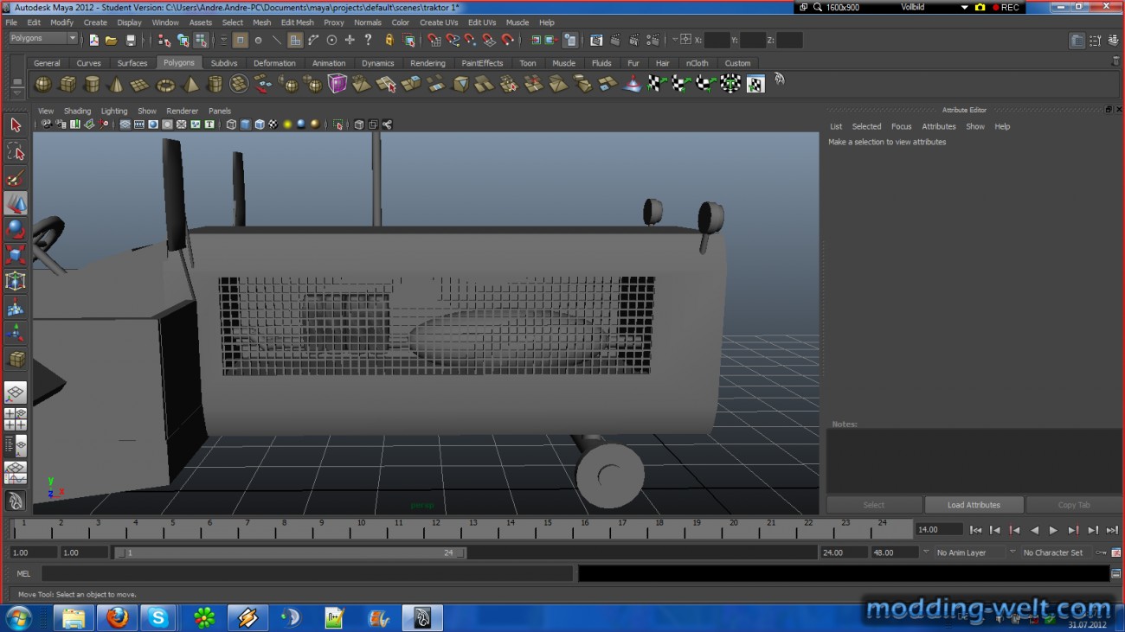Pick the Lasso select tool
This screenshot has width=1125, height=632.
coord(16,152)
